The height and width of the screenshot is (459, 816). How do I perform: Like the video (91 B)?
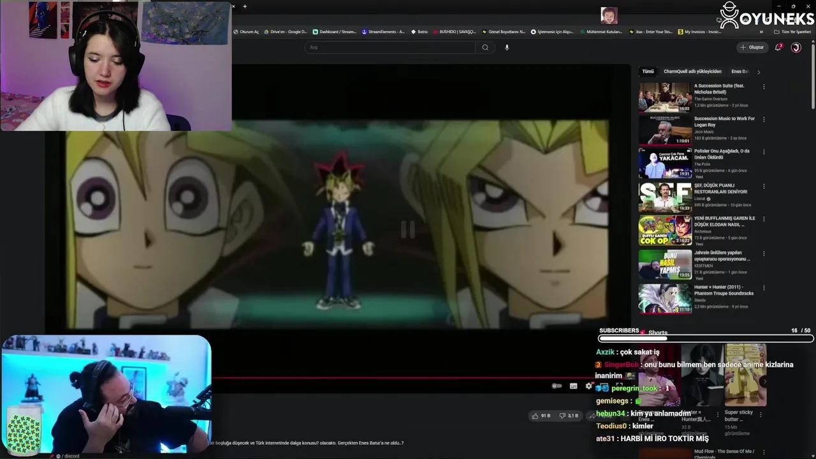[x=542, y=416]
